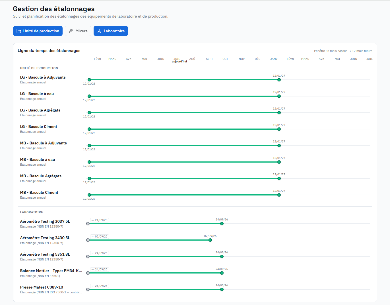Click the ←02/09/25 badge on Aéromètre 3430 row
This screenshot has width=390, height=305.
point(100,237)
